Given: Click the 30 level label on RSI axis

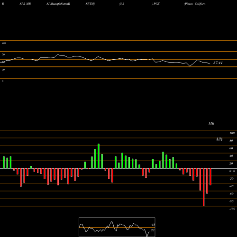Looking at the screenshot, I should [3, 70].
